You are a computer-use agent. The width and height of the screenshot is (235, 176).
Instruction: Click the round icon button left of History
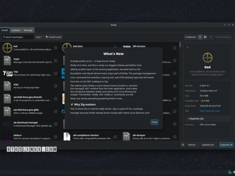pos(183,145)
